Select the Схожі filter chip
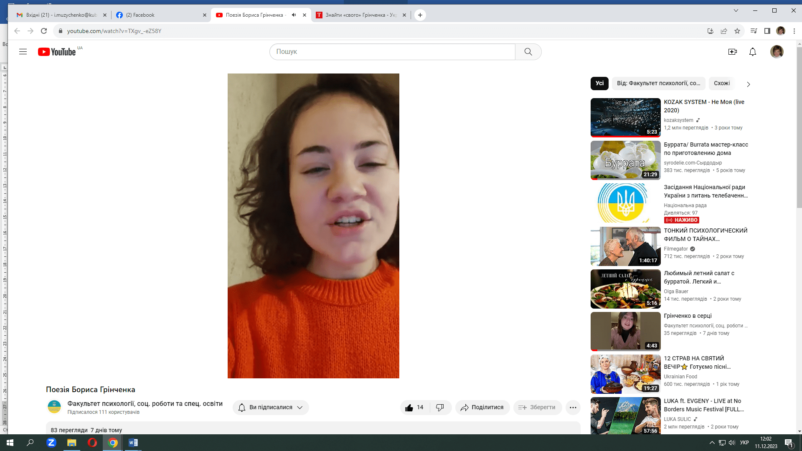 721,84
